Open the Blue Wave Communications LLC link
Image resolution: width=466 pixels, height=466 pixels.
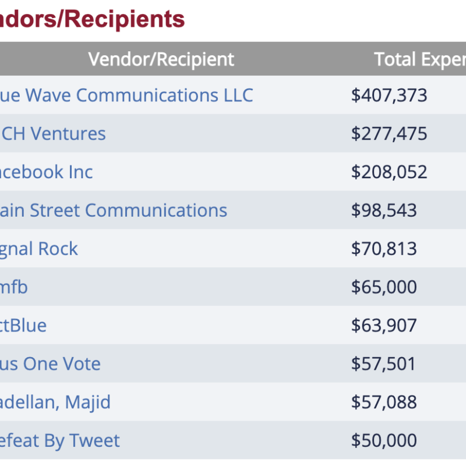[126, 95]
